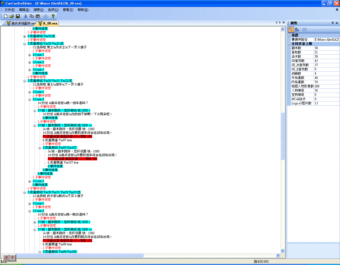This screenshot has height=265, width=340.
Task: Click the 剧本数 value field
Action: point(326,48)
